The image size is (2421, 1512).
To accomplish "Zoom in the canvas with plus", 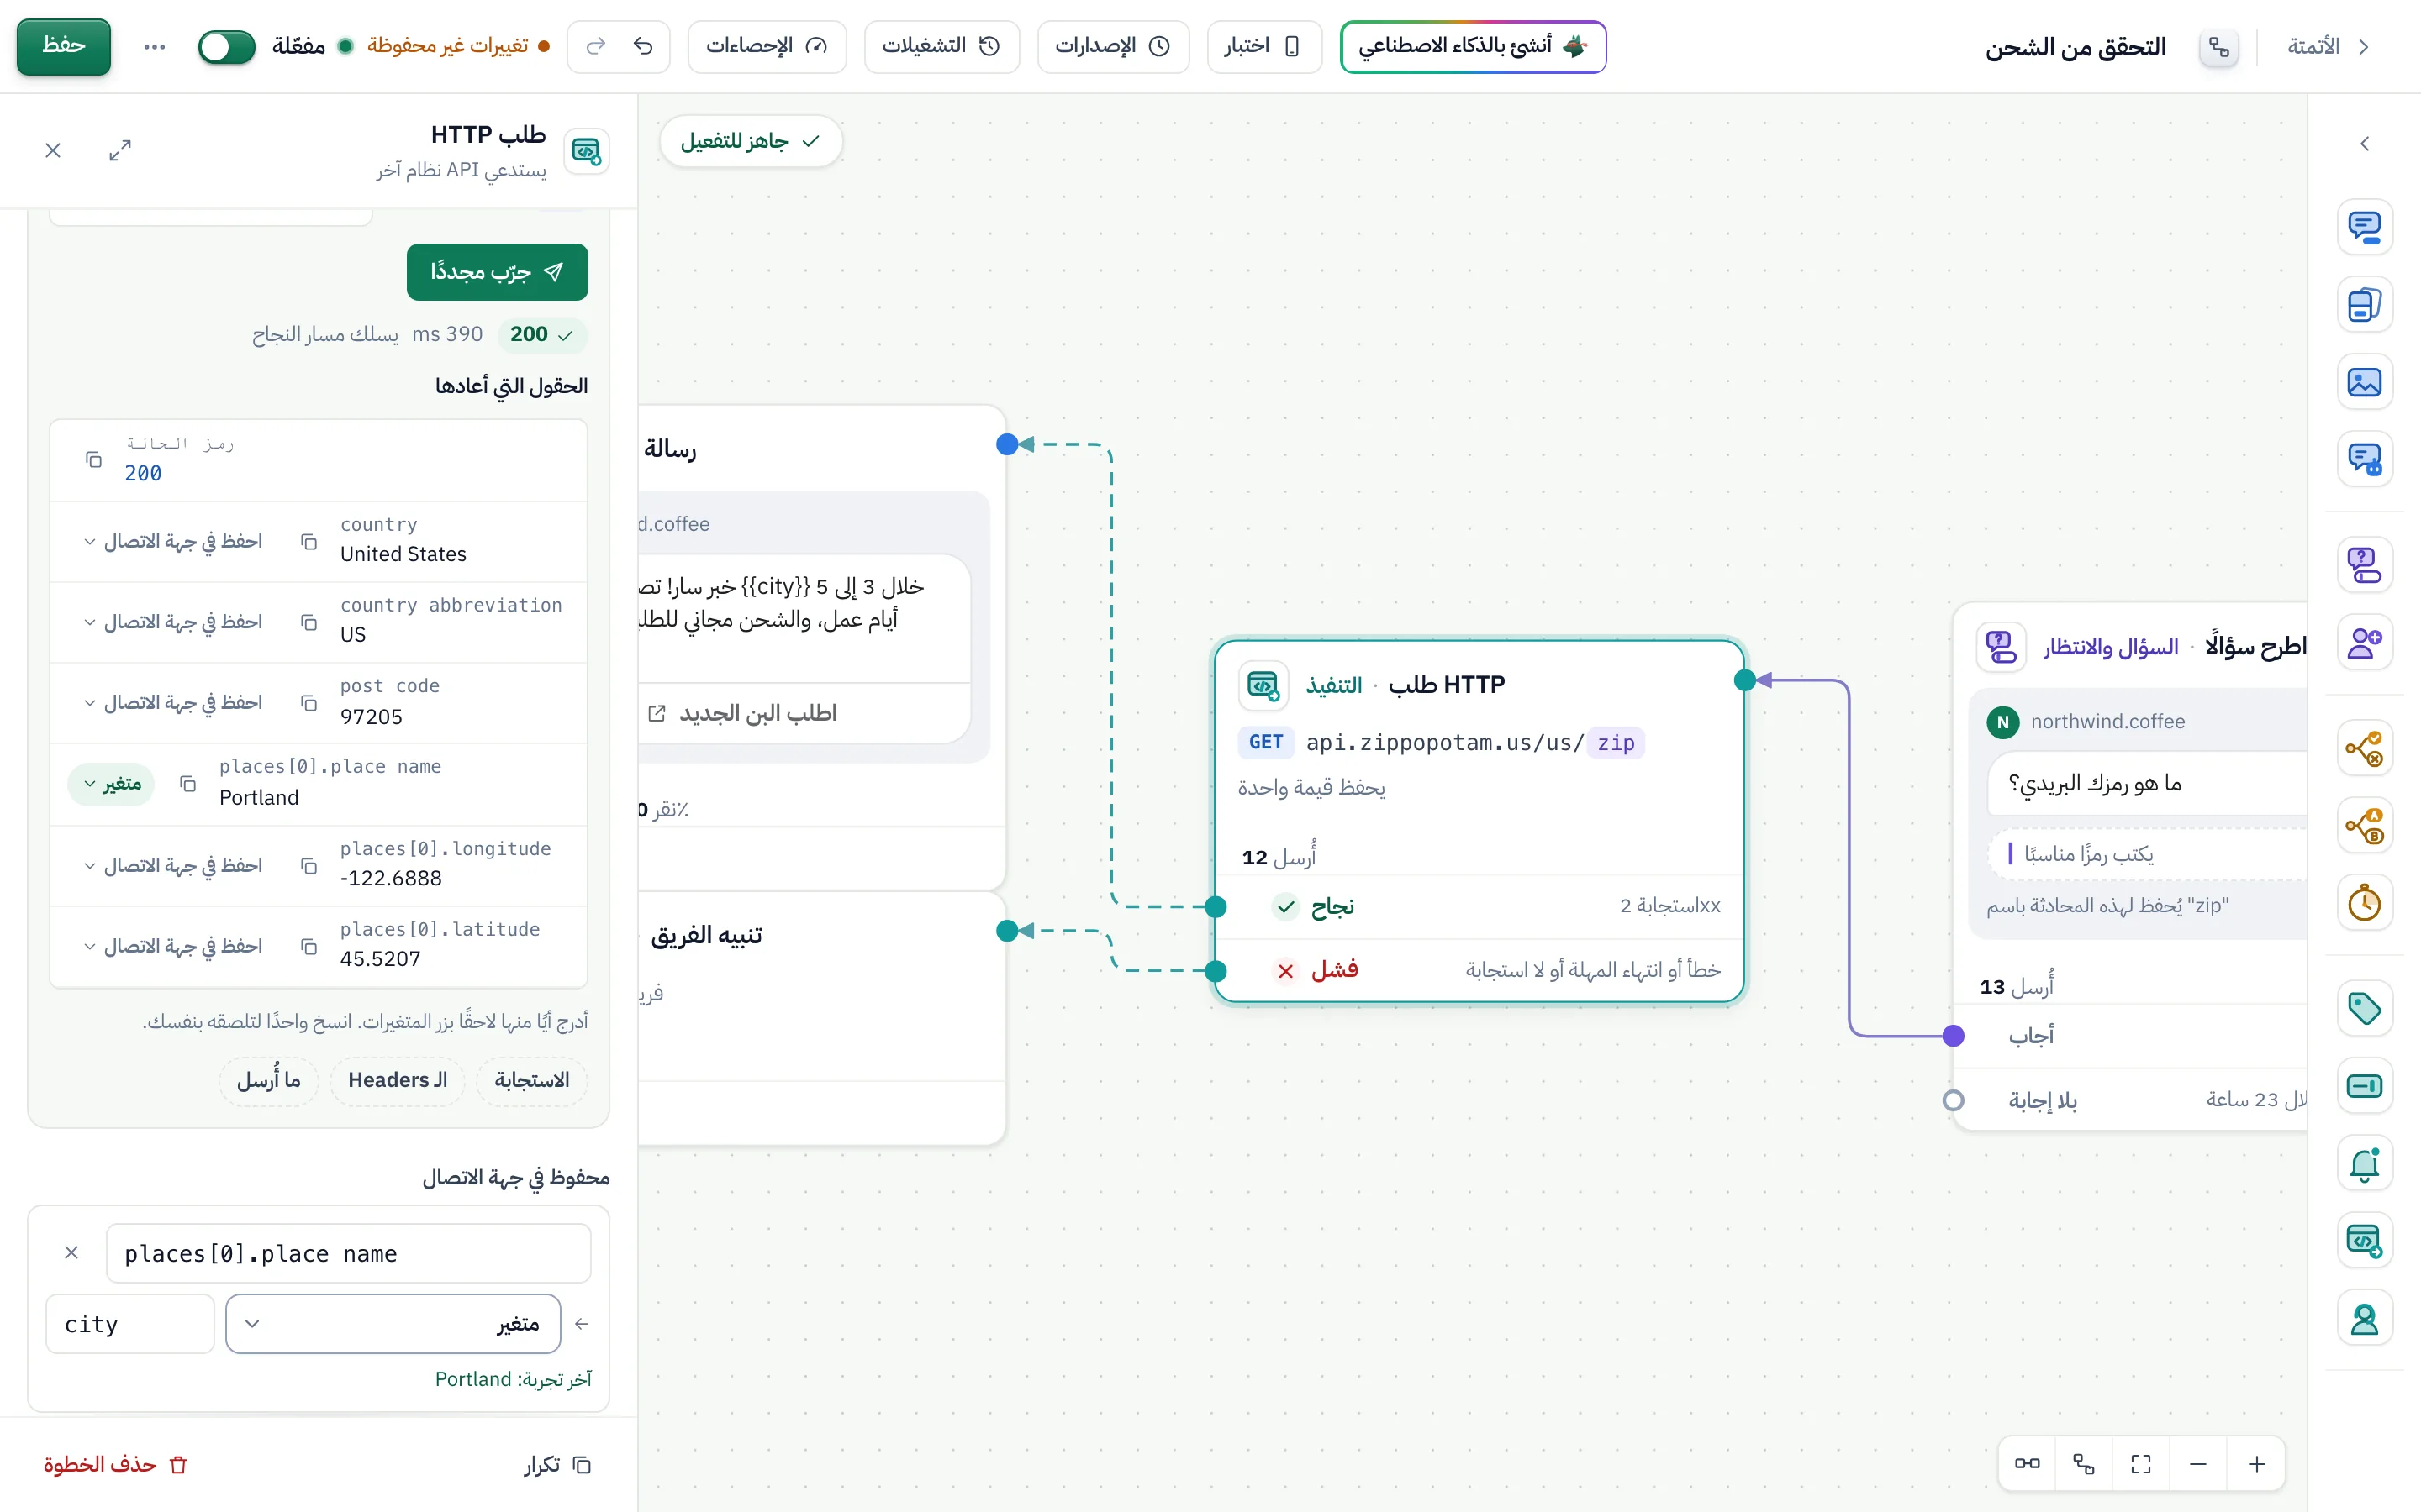I will point(2256,1464).
